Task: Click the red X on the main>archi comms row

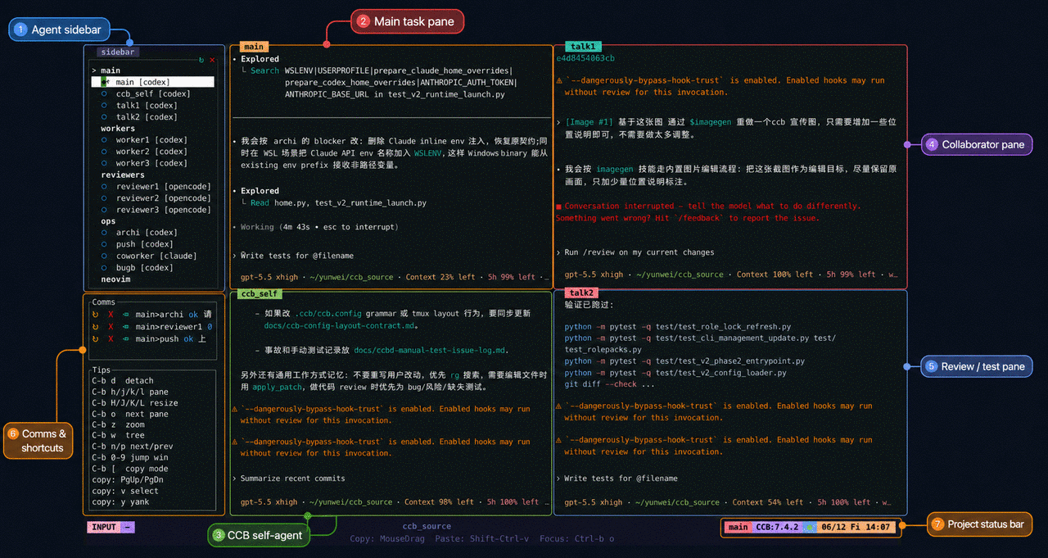Action: click(x=111, y=315)
